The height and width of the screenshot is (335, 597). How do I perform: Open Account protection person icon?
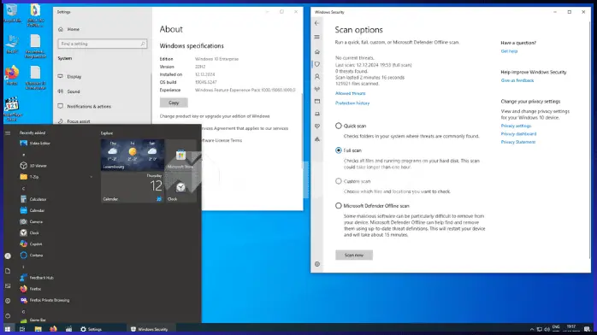click(x=317, y=76)
